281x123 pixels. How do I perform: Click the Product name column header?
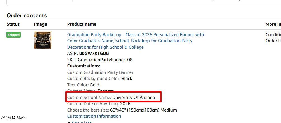(x=82, y=24)
